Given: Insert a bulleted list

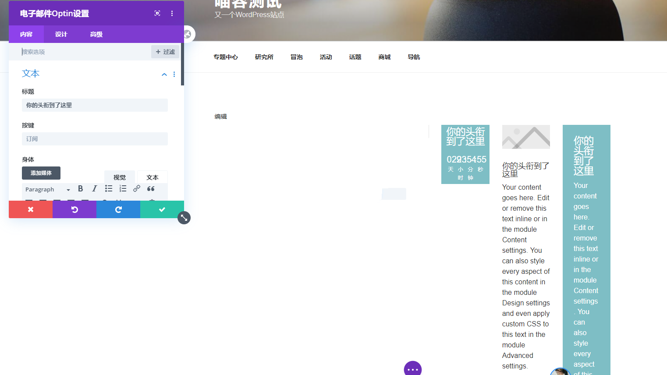Looking at the screenshot, I should (x=109, y=189).
